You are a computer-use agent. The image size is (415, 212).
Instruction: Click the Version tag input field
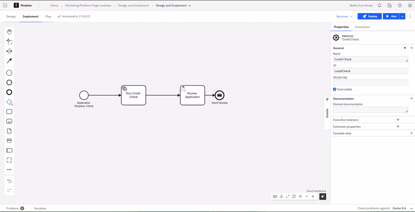click(x=370, y=82)
